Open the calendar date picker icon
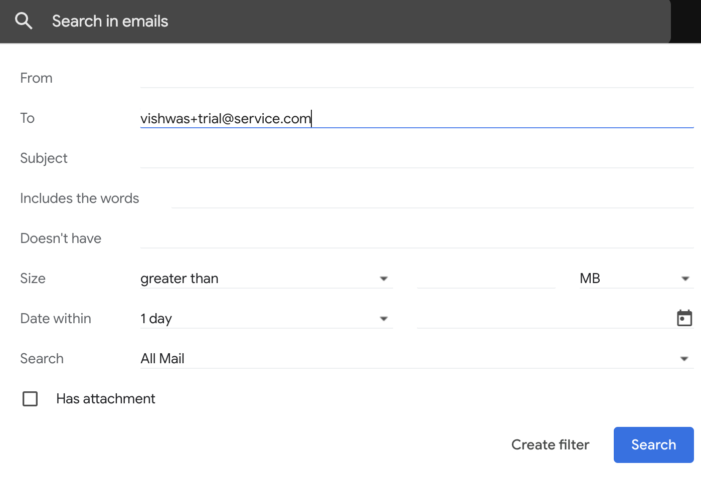 click(x=684, y=318)
